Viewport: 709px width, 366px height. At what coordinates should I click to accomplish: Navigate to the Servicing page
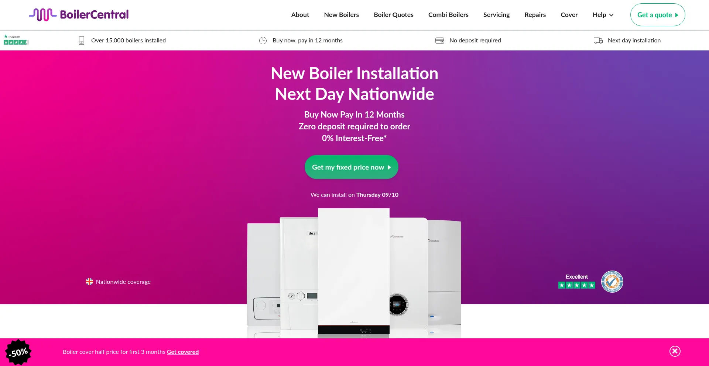(x=496, y=15)
